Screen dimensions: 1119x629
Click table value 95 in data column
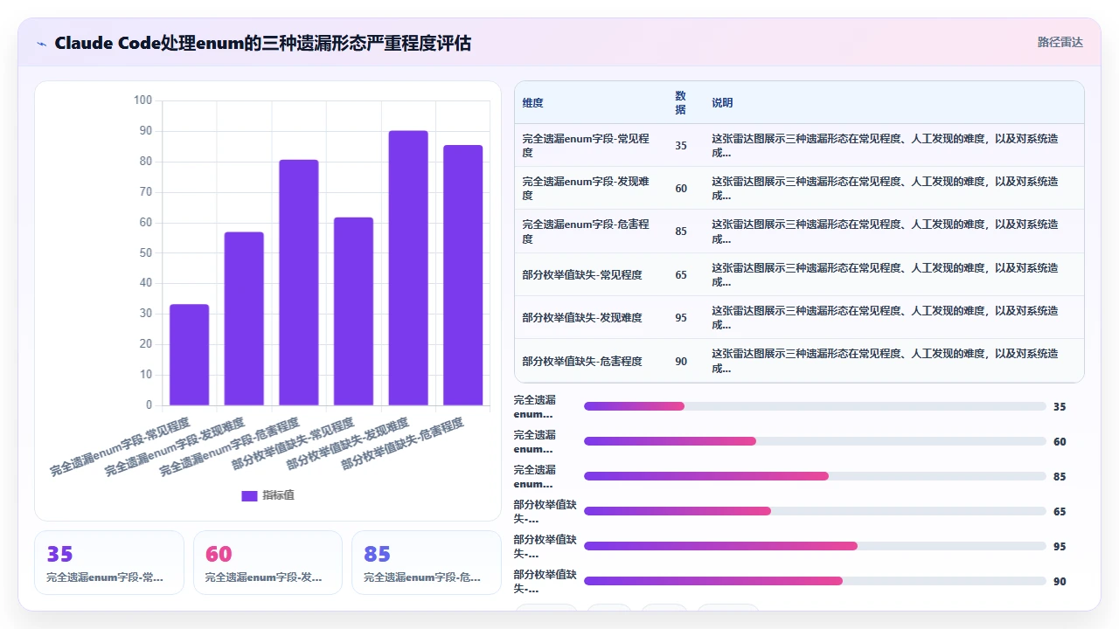pos(681,318)
